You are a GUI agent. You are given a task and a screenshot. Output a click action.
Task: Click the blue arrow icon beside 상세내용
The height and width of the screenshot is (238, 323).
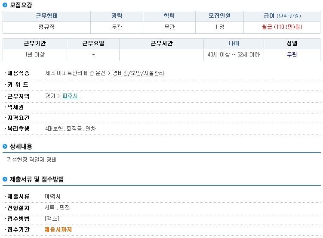[5, 147]
